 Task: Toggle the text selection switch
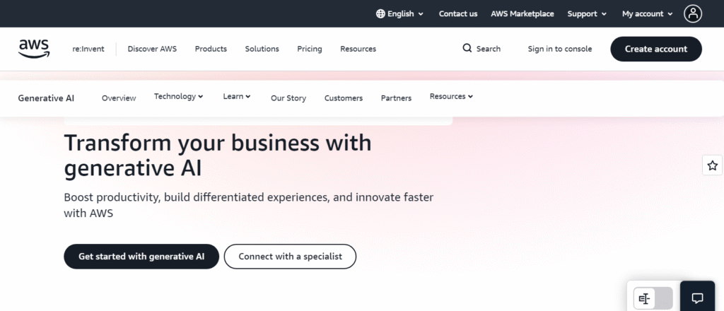[x=653, y=298]
